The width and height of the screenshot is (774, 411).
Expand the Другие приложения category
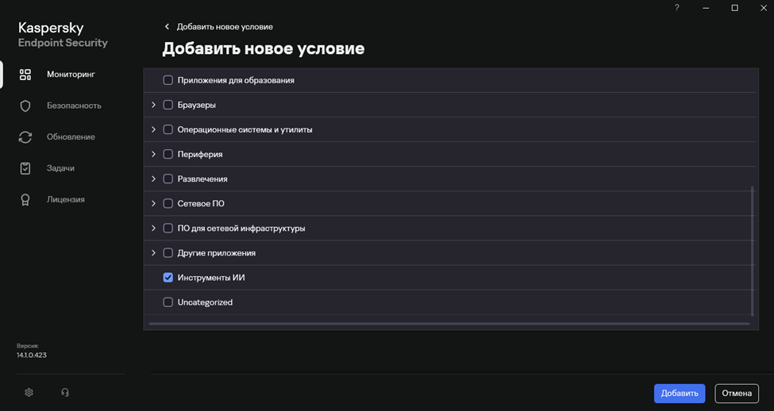tap(153, 252)
